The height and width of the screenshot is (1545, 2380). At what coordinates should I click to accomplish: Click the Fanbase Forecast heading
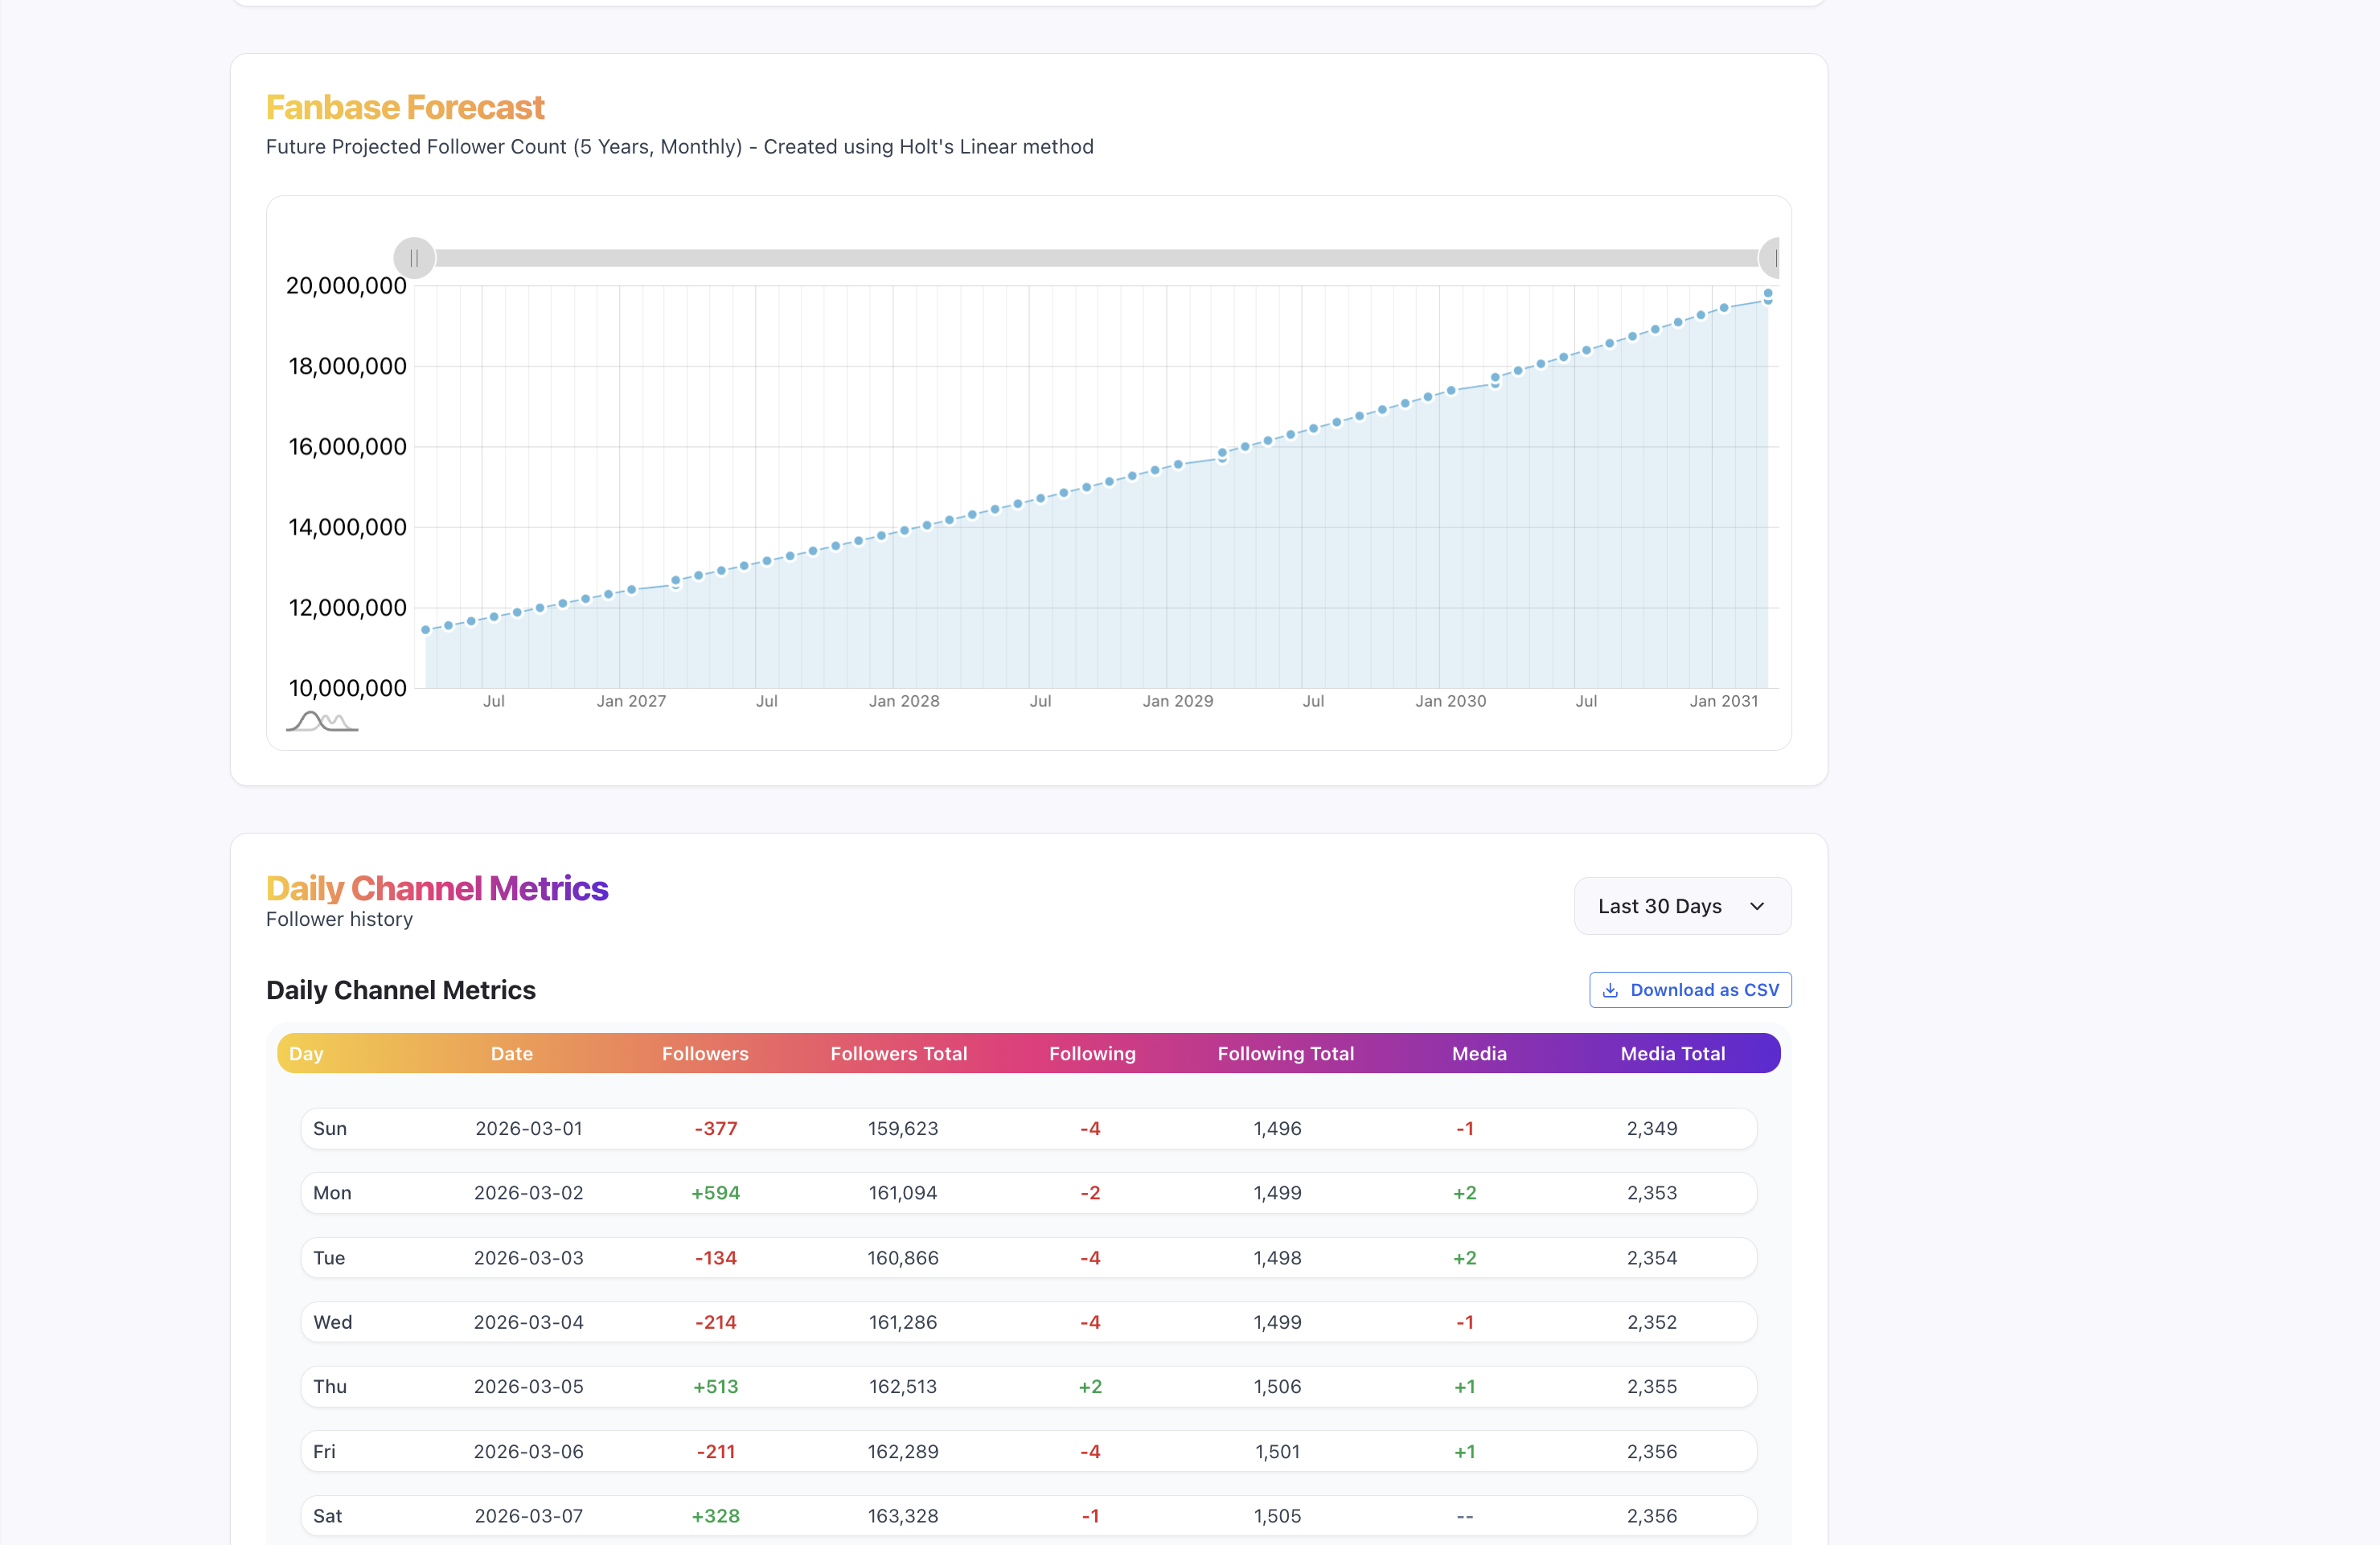(x=405, y=107)
